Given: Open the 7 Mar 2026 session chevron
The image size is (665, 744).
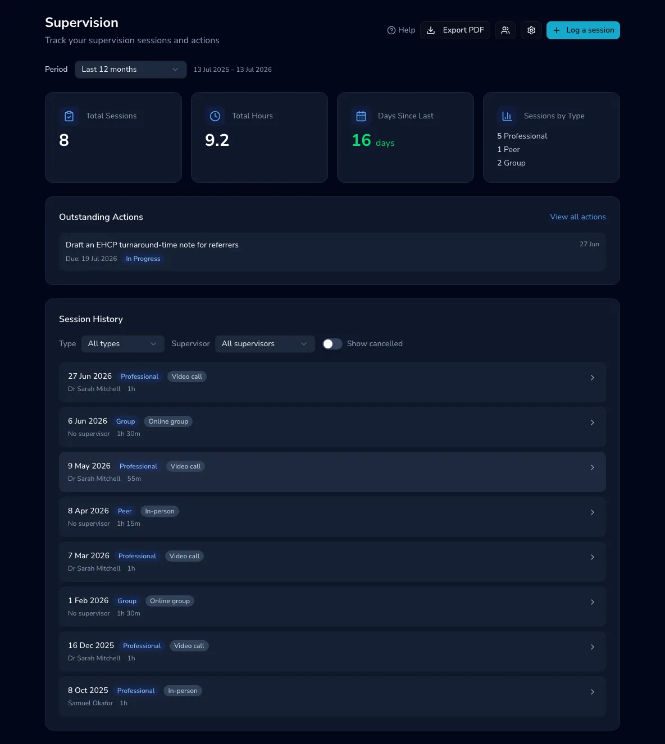Looking at the screenshot, I should click(x=593, y=557).
